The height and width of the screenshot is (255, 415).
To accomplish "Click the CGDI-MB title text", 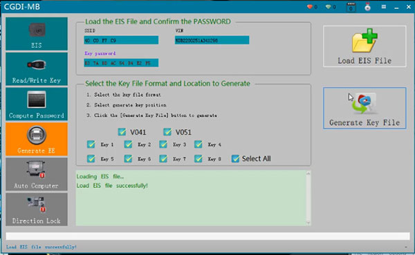I will (22, 7).
